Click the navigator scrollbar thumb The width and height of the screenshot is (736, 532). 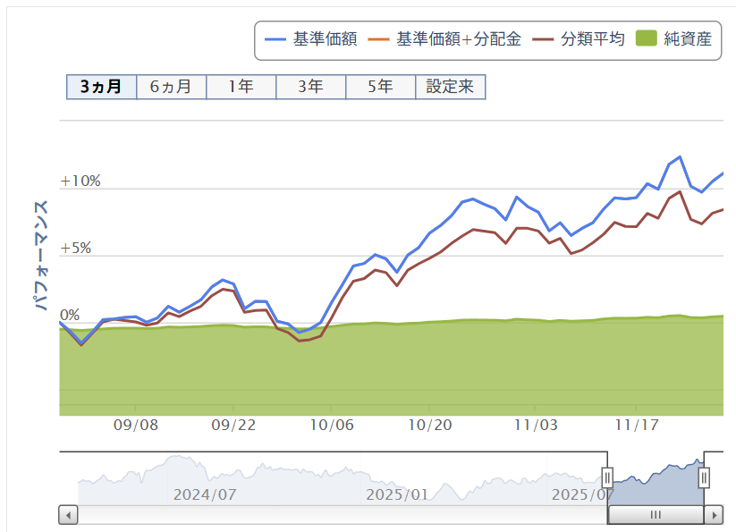(x=655, y=515)
